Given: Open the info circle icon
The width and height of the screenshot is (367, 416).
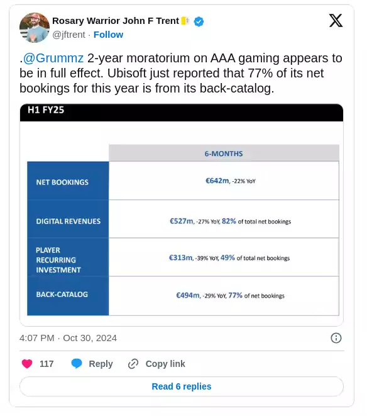Looking at the screenshot, I should (x=336, y=338).
